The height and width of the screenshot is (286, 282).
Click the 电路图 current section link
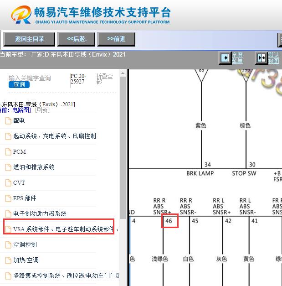click(x=21, y=110)
